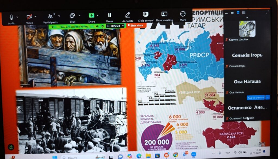This screenshot has width=278, height=159.
Task: Click the green Share screen icon
Action: click(x=91, y=15)
